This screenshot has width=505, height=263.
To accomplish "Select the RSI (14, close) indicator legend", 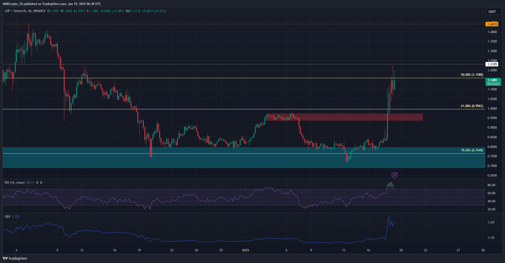I will (x=15, y=183).
